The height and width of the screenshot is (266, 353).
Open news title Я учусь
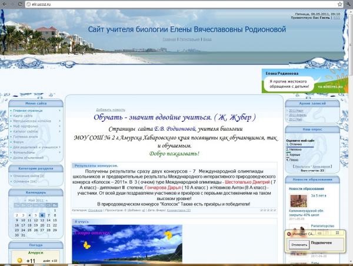pyautogui.click(x=82, y=222)
